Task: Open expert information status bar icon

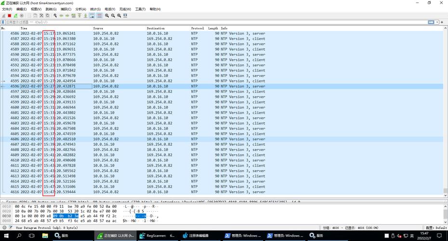Action: [4, 228]
